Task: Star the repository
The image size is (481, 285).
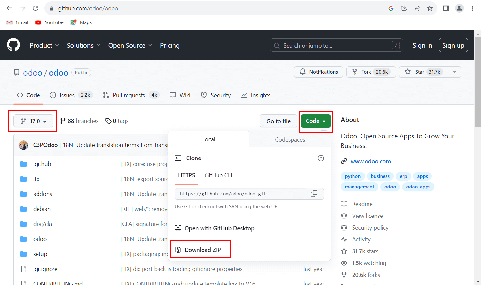Action: click(x=424, y=72)
